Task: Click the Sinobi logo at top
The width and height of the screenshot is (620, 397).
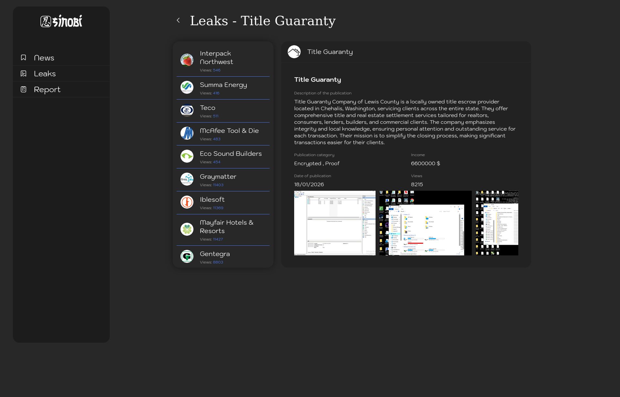Action: (x=61, y=21)
